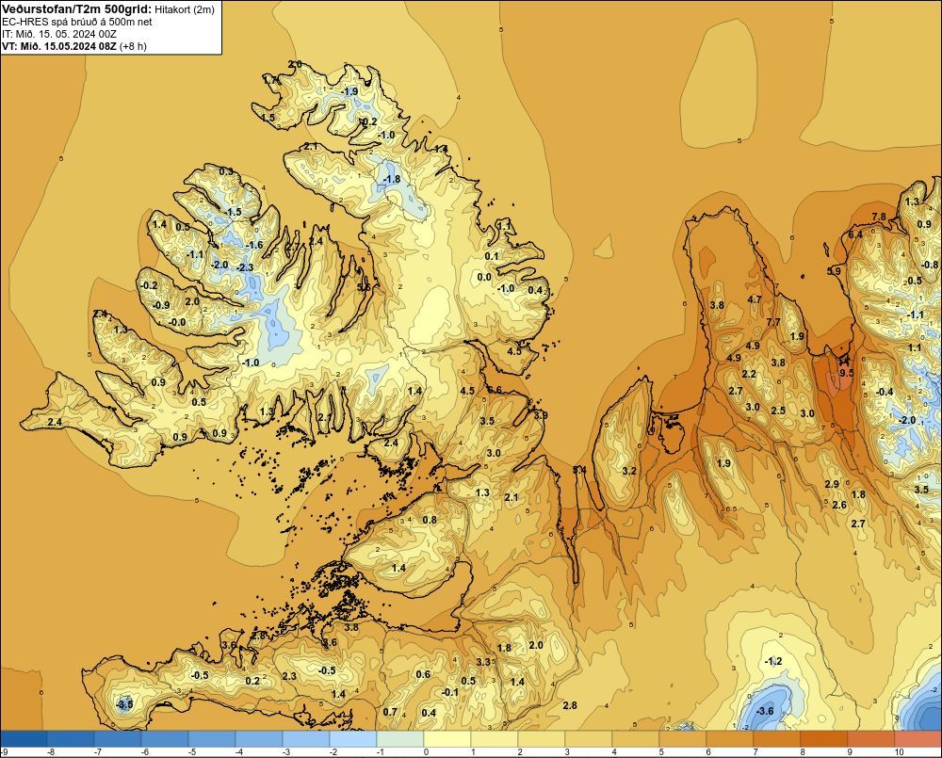Click the darkest blue swatch between -9 and -8

[24, 738]
